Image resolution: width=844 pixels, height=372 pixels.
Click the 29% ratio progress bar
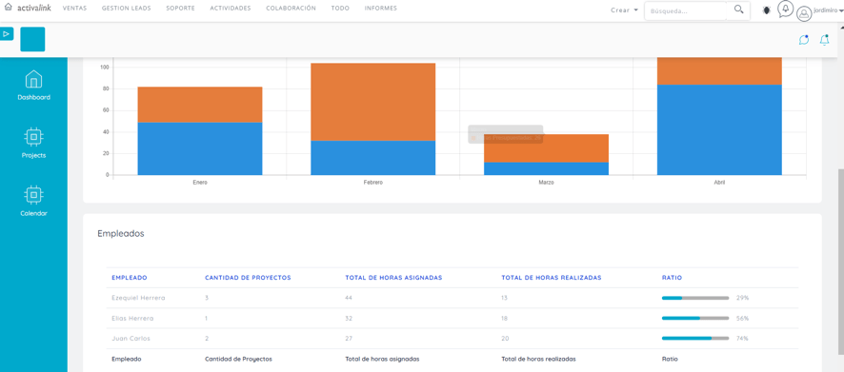694,298
